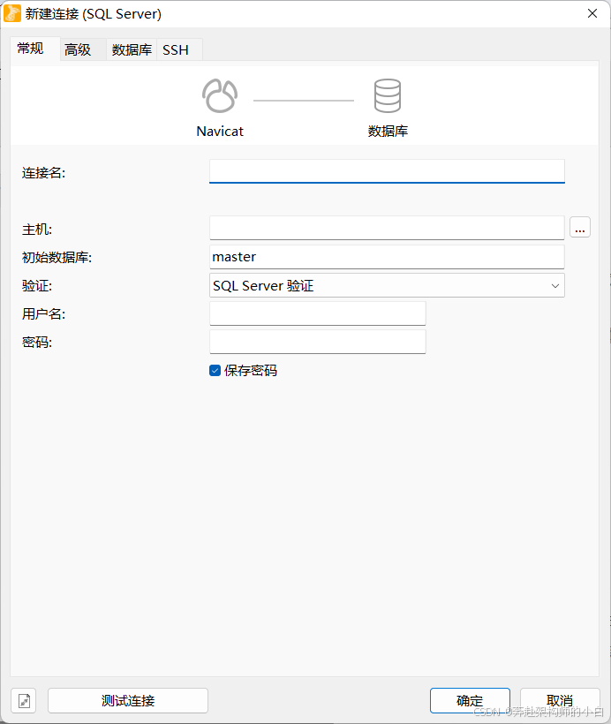Screen dimensions: 611x724
Task: Click the 初始数据库 field containing master
Action: point(387,257)
